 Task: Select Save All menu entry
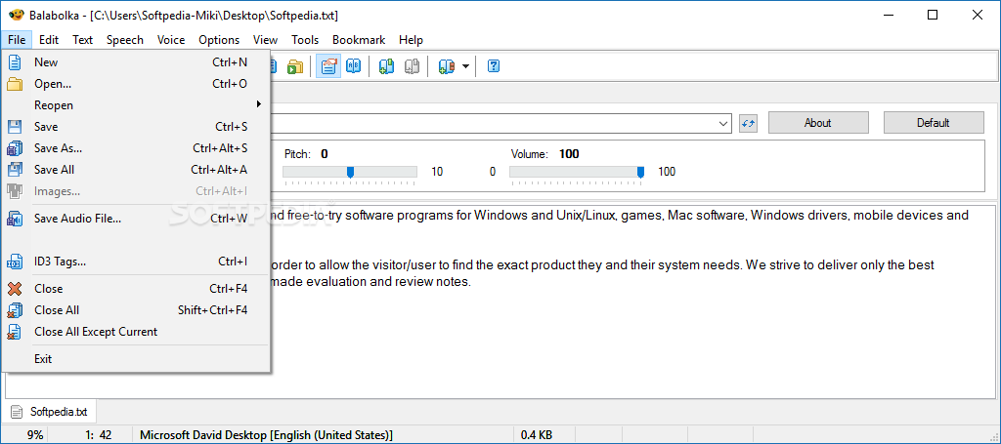[x=136, y=170]
